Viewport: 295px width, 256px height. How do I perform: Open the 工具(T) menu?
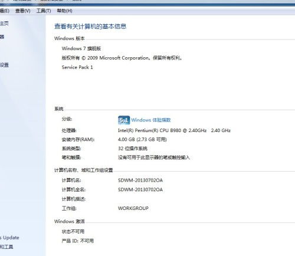pyautogui.click(x=44, y=11)
